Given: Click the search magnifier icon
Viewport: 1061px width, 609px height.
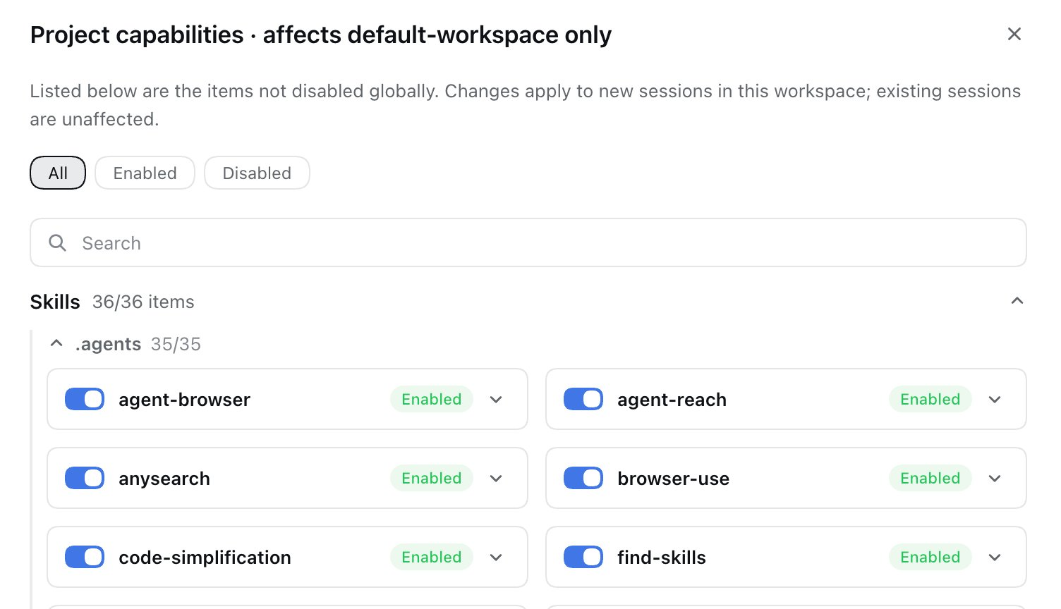Looking at the screenshot, I should pos(57,243).
